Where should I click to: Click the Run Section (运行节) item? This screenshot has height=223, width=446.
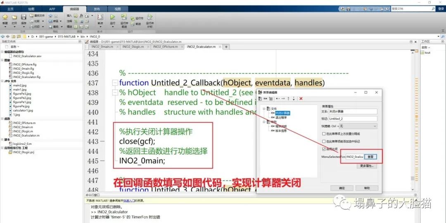137,18
